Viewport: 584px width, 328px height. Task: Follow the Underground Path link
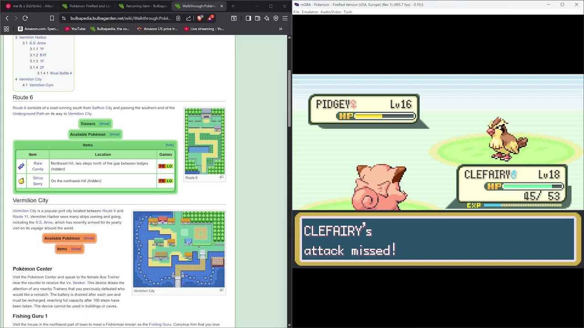pos(28,113)
